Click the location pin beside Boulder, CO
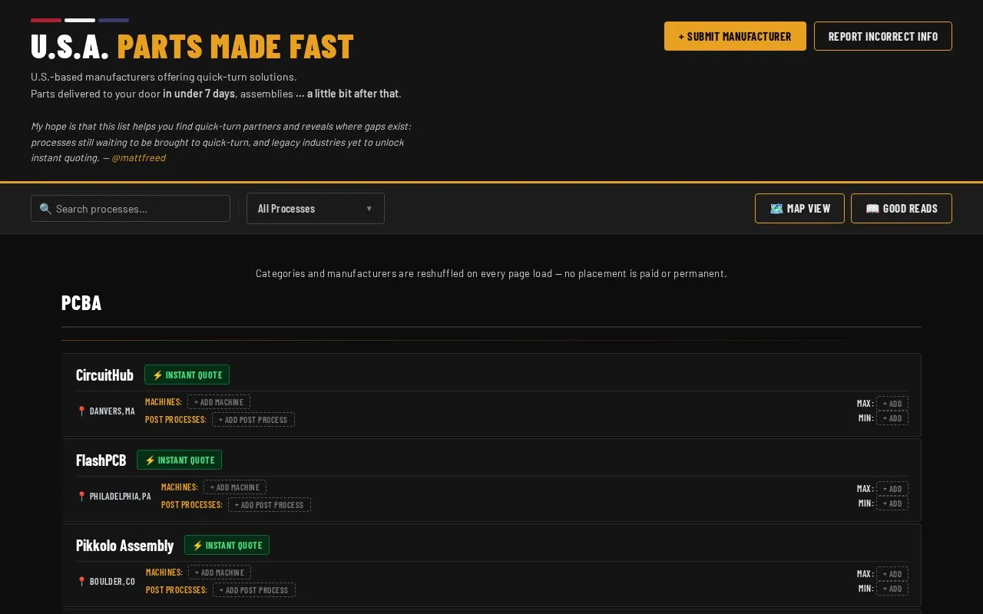The height and width of the screenshot is (614, 983). [81, 582]
